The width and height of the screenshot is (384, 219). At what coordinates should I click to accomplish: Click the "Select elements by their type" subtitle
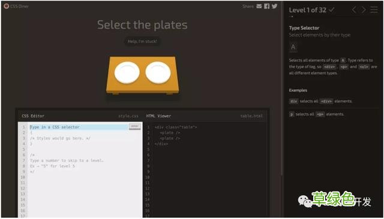coord(320,35)
